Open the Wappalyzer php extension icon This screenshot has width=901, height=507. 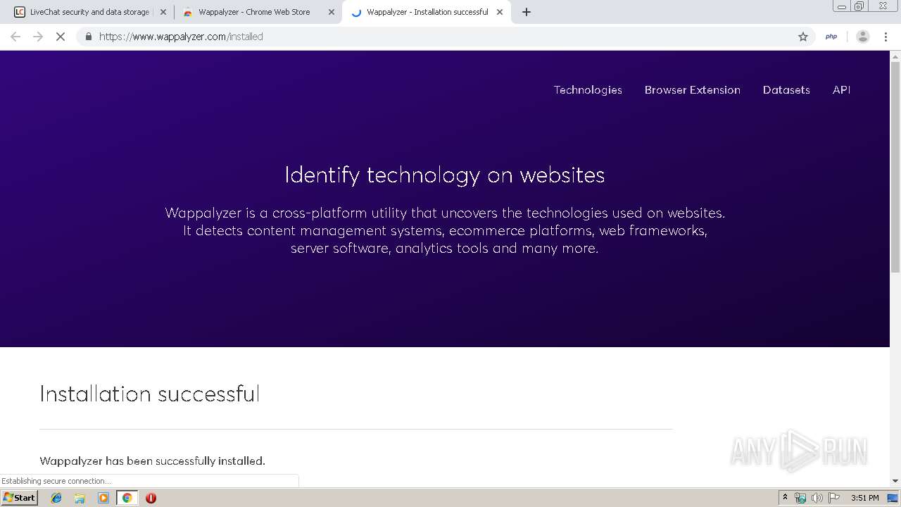(x=831, y=37)
